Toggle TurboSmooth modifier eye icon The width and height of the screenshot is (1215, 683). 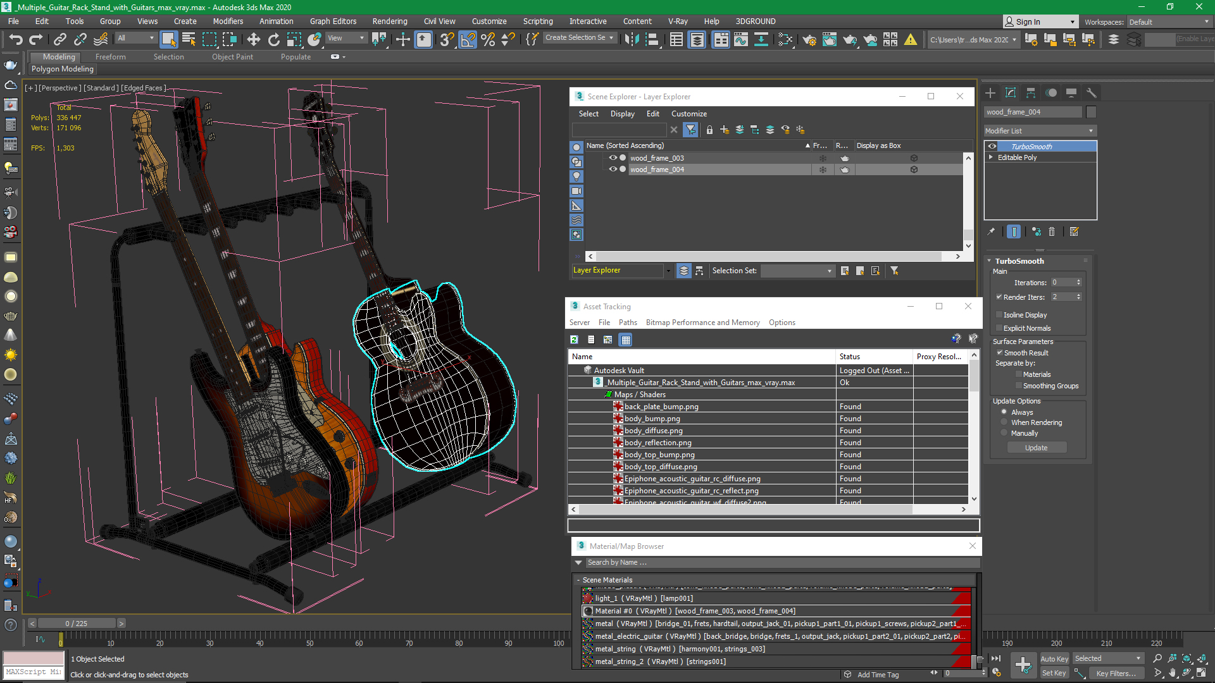point(992,147)
